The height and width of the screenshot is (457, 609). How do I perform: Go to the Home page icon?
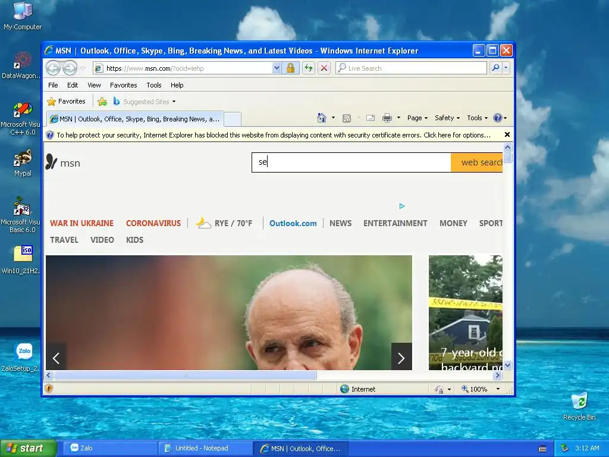(x=322, y=118)
